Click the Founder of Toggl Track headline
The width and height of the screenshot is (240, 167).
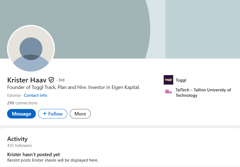coord(73,88)
